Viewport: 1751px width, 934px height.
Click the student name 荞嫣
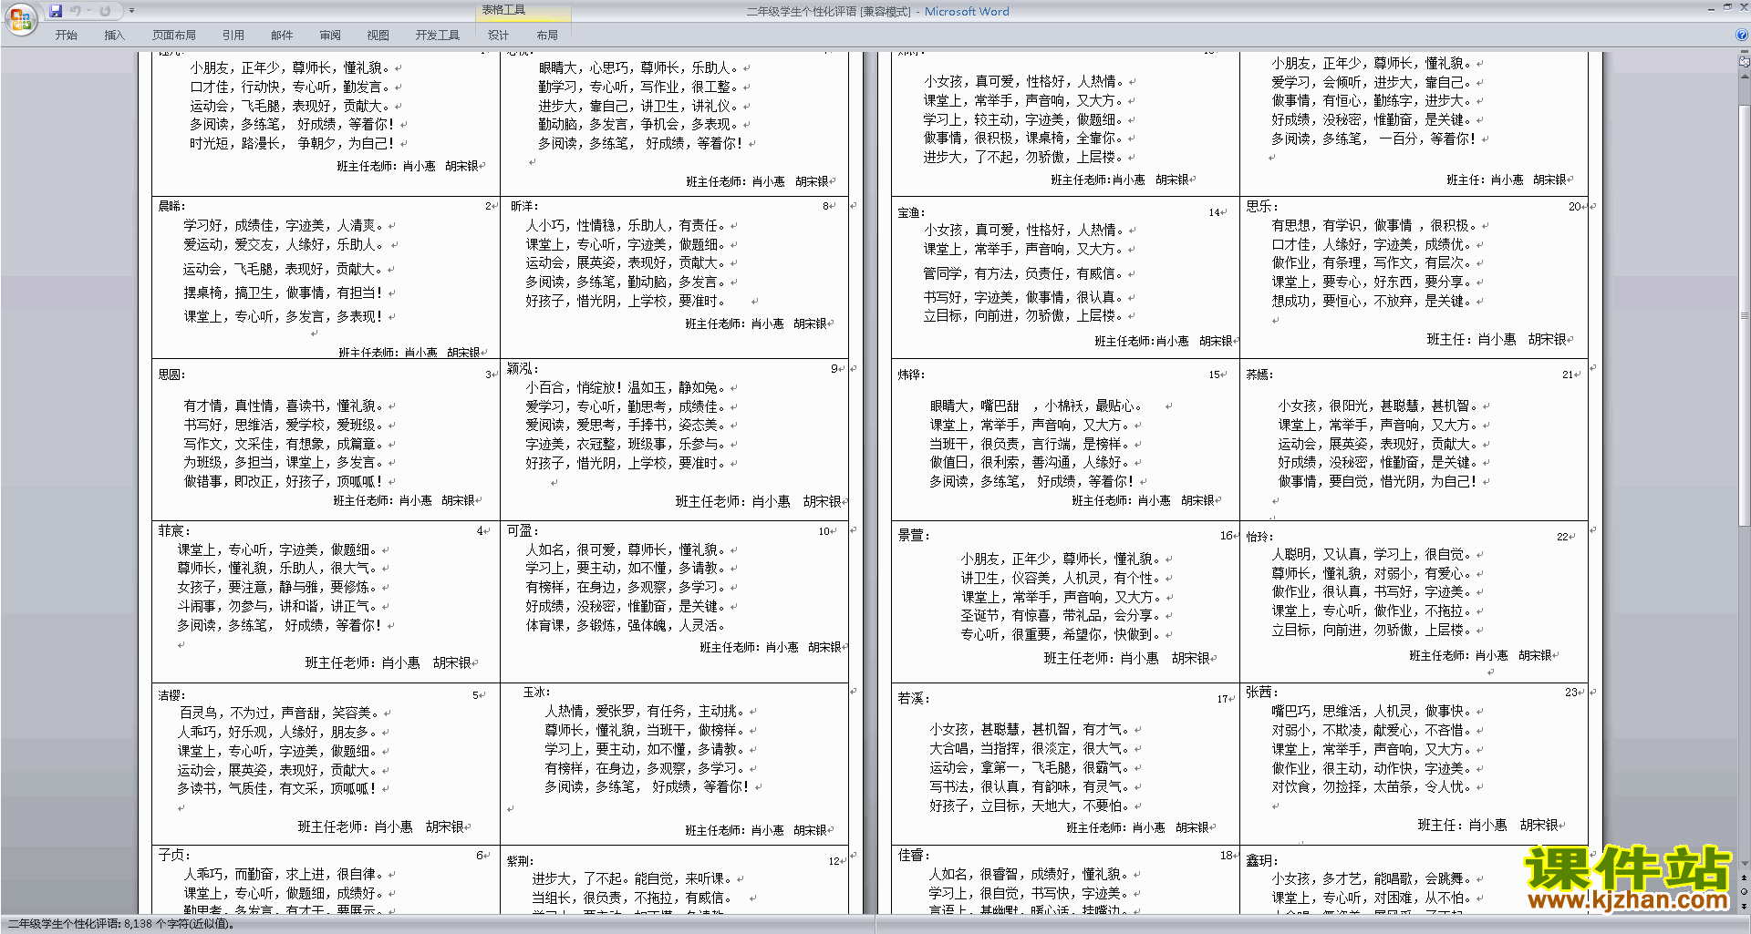coord(1259,374)
